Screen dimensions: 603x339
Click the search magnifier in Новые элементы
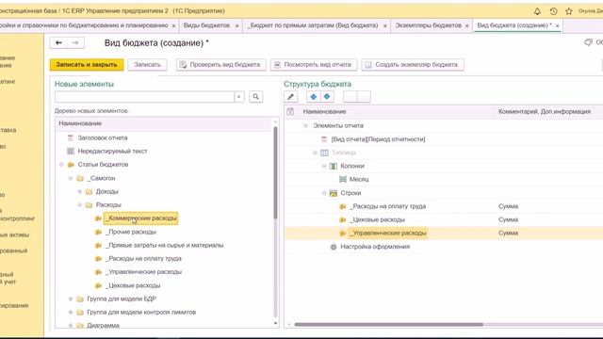point(255,97)
